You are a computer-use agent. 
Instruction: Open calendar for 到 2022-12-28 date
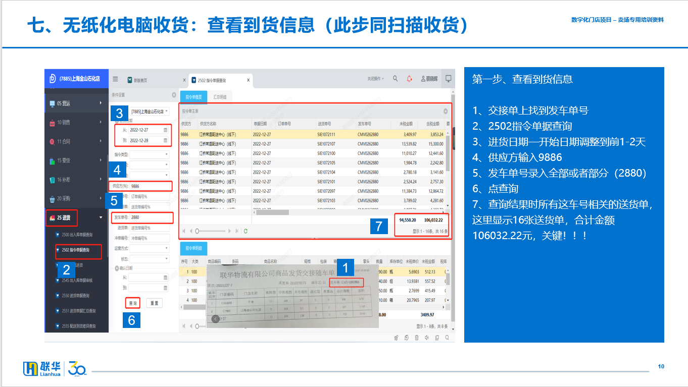coord(165,140)
